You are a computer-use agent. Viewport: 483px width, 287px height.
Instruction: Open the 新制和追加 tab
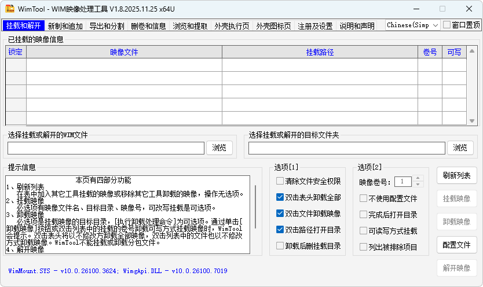pos(65,26)
